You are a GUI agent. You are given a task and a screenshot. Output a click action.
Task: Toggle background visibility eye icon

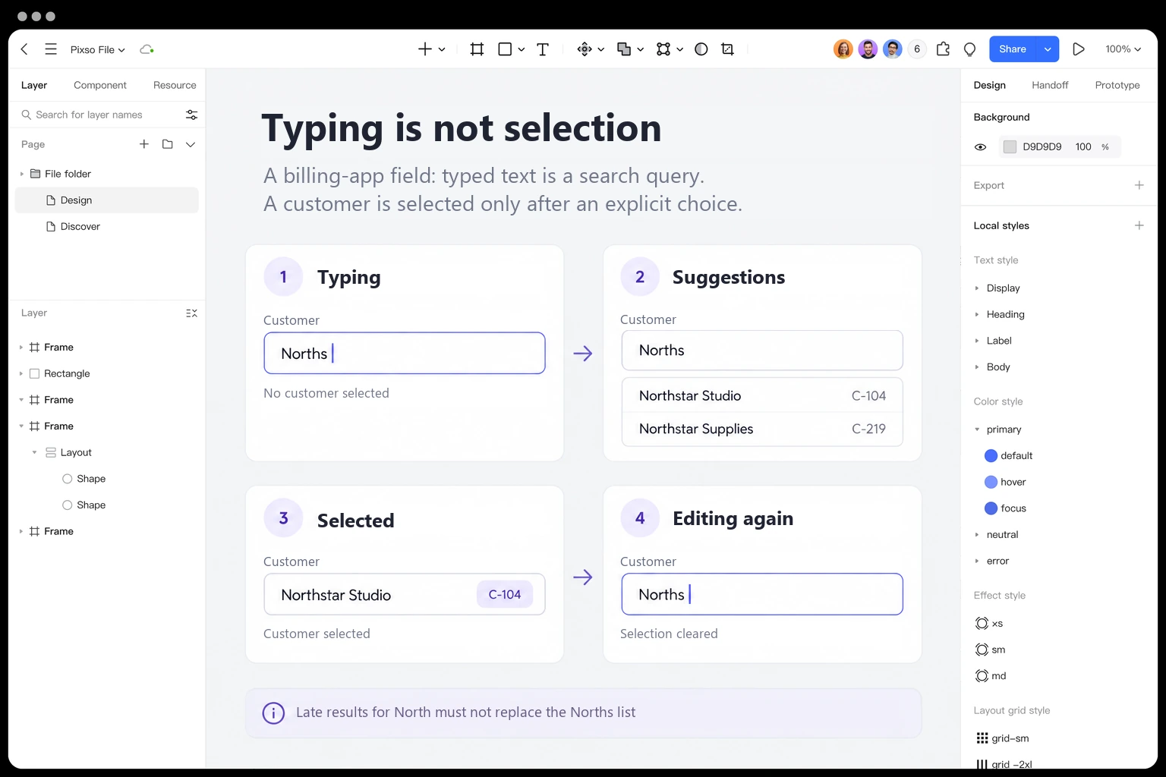981,147
